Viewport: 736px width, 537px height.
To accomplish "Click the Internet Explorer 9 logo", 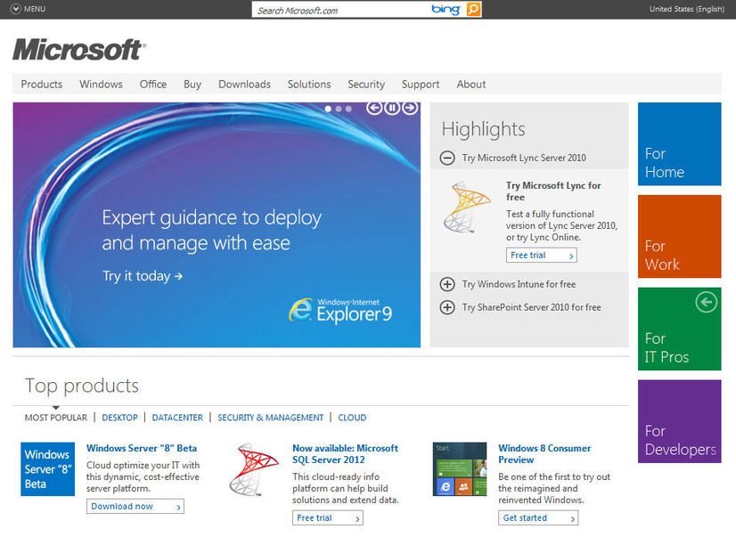I will 340,311.
